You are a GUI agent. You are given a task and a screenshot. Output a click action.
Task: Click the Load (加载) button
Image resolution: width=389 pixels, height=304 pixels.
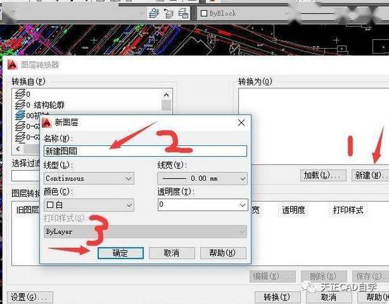click(x=323, y=175)
